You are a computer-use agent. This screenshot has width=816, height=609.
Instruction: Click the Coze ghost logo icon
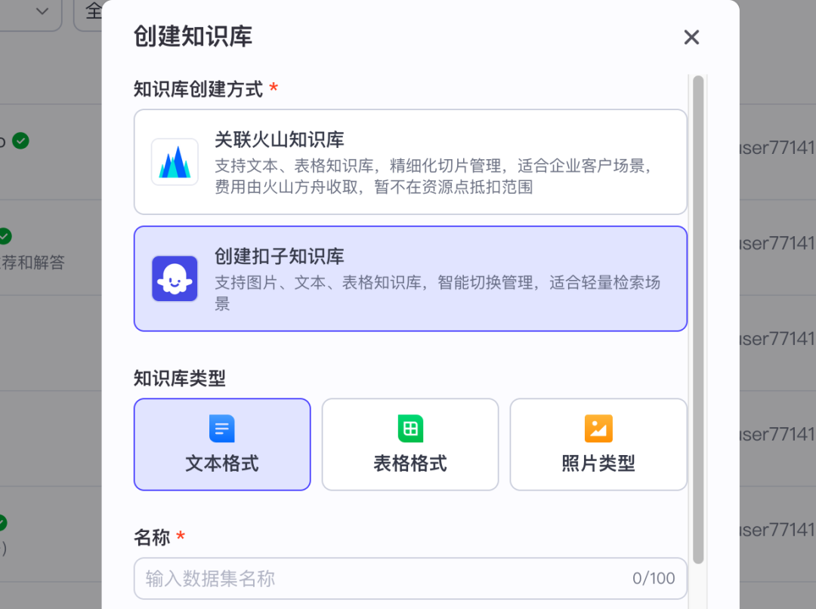point(175,278)
